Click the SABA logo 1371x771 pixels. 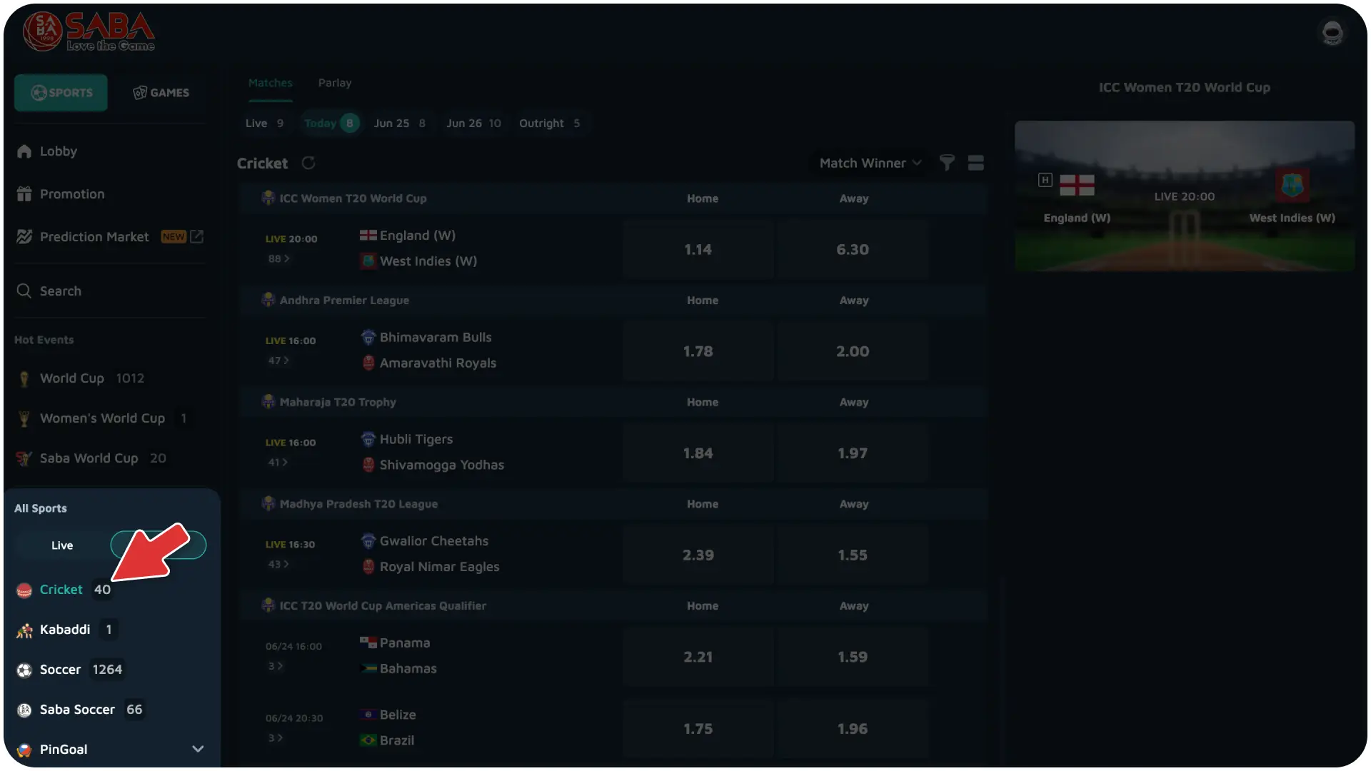pos(89,32)
